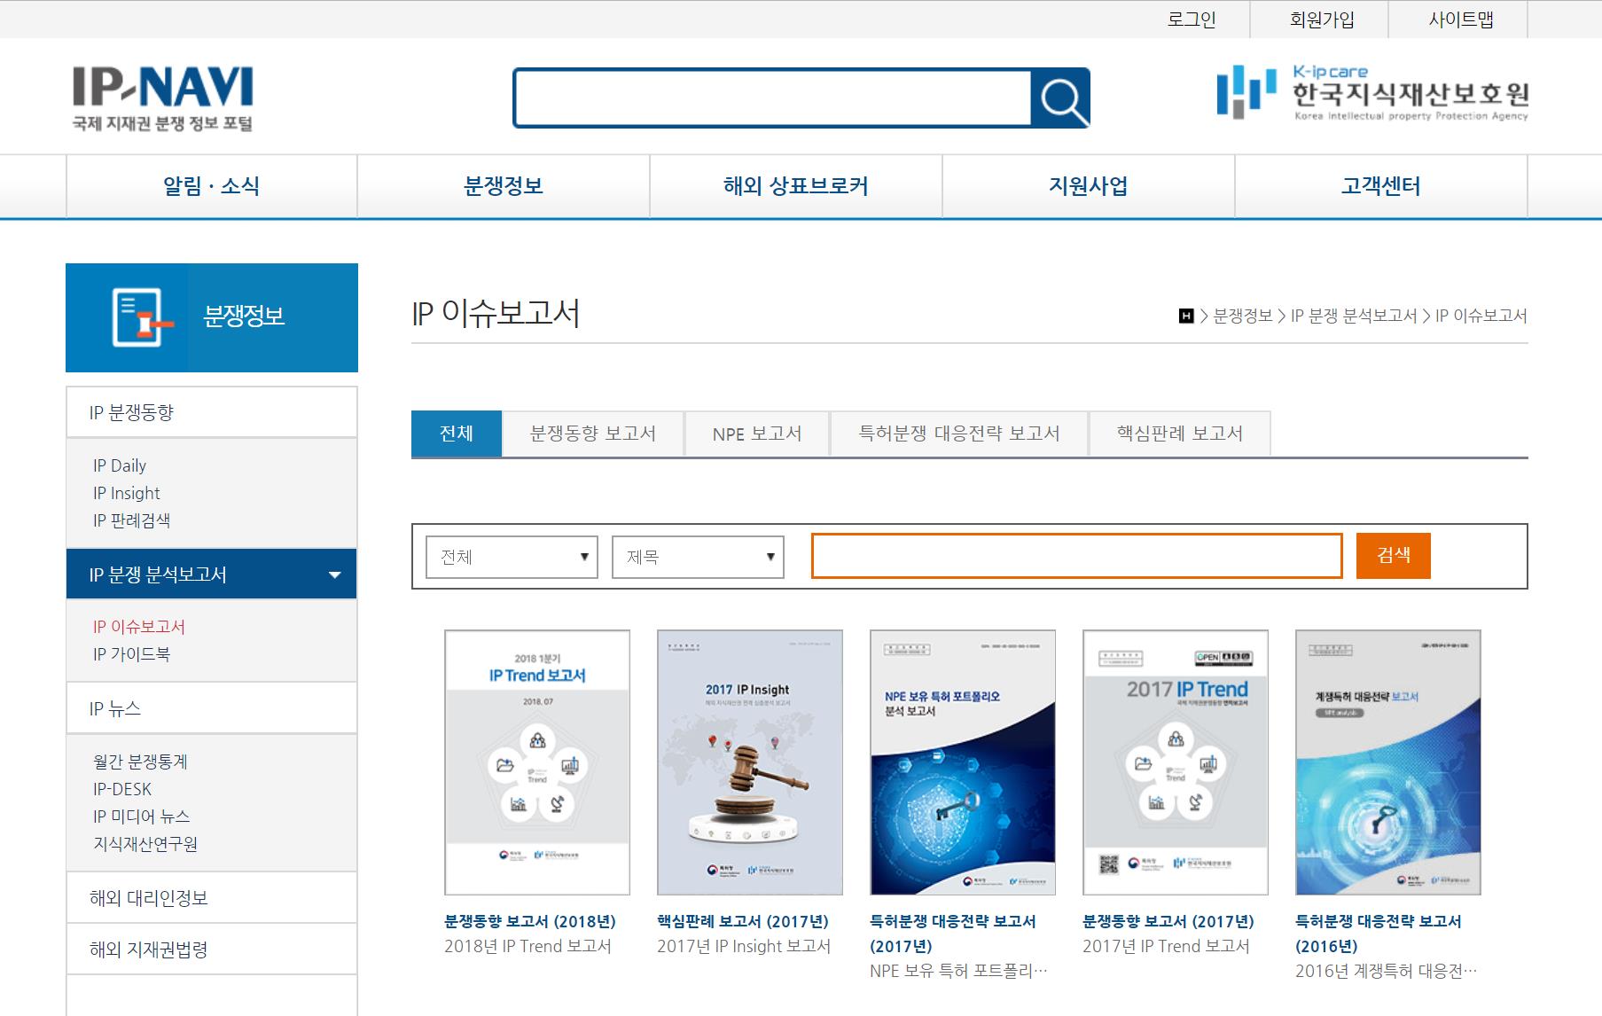The width and height of the screenshot is (1602, 1016).
Task: Click the 특허분쟁 대응전략 보고서 (2016년) title
Action: pyautogui.click(x=1379, y=934)
